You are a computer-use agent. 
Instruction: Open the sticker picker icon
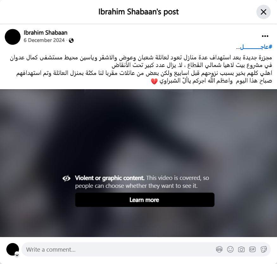[x=263, y=249]
